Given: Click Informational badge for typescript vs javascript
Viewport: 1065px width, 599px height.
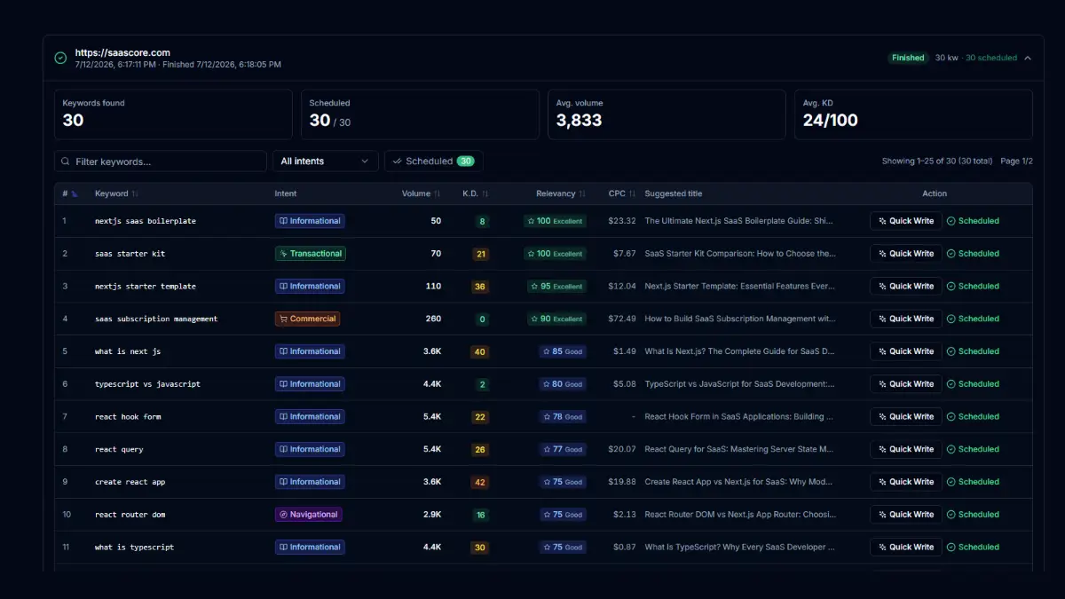Looking at the screenshot, I should 310,384.
